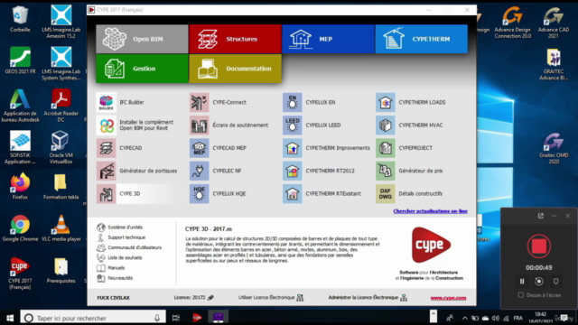Launch CYPEPROJECT
Screen dimensions: 578x325
[405, 148]
